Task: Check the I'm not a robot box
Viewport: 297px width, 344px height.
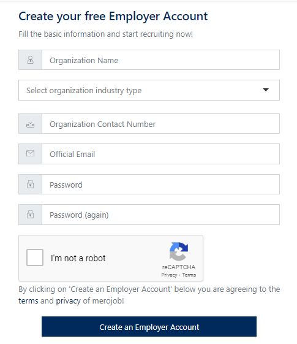Action: point(35,258)
